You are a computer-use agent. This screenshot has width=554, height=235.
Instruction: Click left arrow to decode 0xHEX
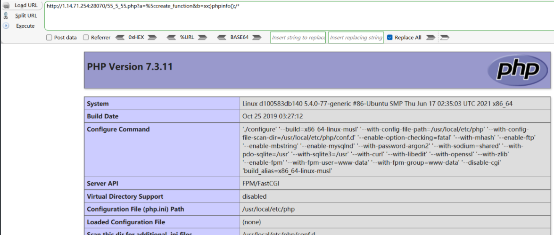click(x=121, y=37)
